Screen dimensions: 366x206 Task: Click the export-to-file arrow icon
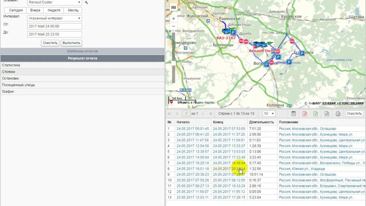click(x=327, y=114)
